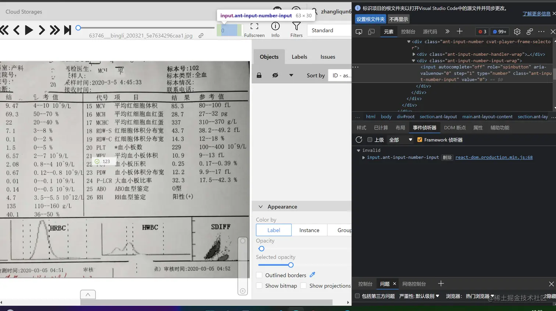Expand the input.ant-input-number-input listener entry

[x=364, y=157]
